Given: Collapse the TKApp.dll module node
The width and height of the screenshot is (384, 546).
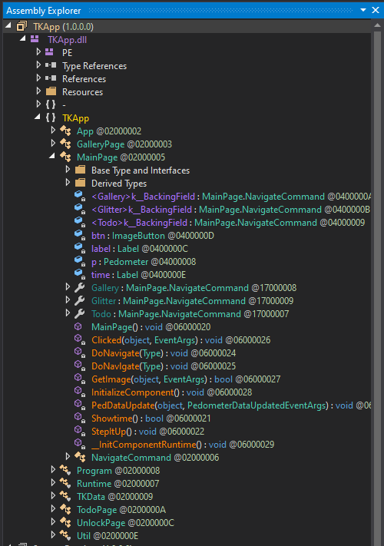Looking at the screenshot, I should [23, 38].
